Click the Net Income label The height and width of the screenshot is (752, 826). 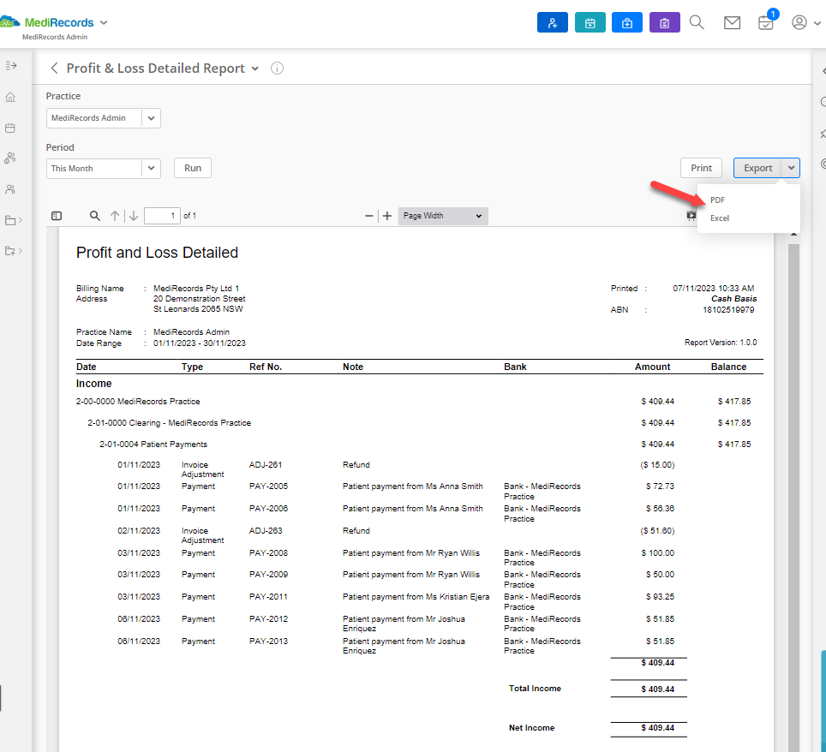point(531,728)
